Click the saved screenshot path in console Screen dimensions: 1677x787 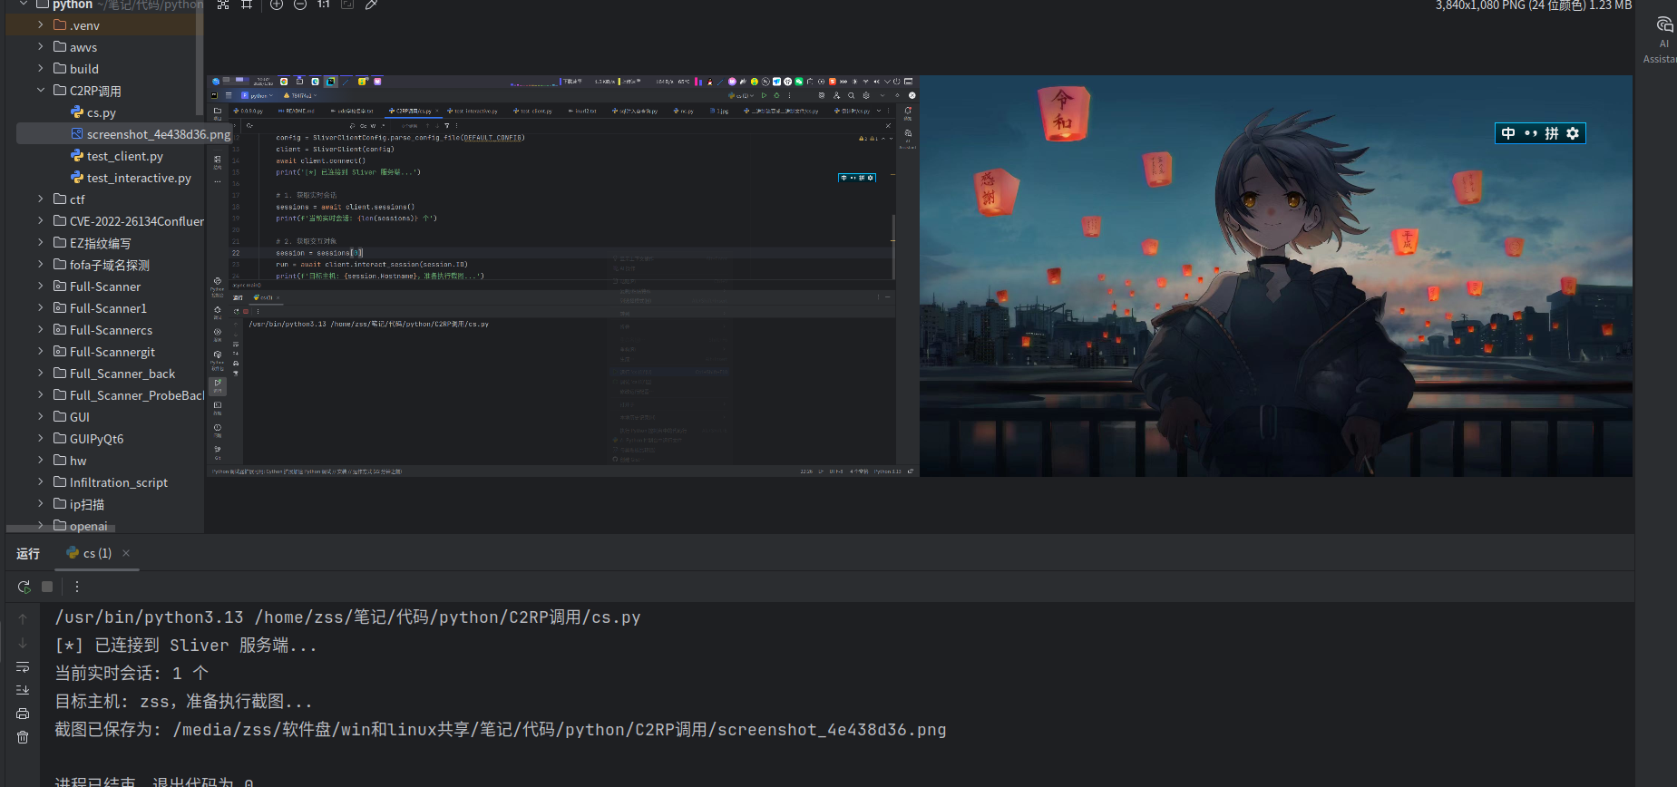click(x=559, y=730)
